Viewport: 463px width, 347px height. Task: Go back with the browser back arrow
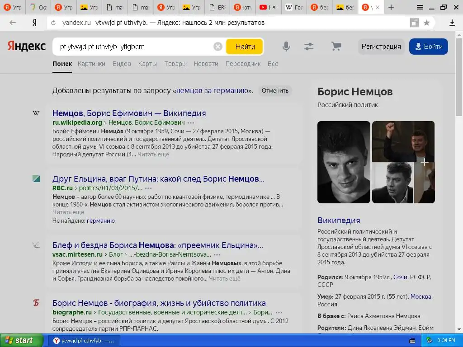point(12,23)
